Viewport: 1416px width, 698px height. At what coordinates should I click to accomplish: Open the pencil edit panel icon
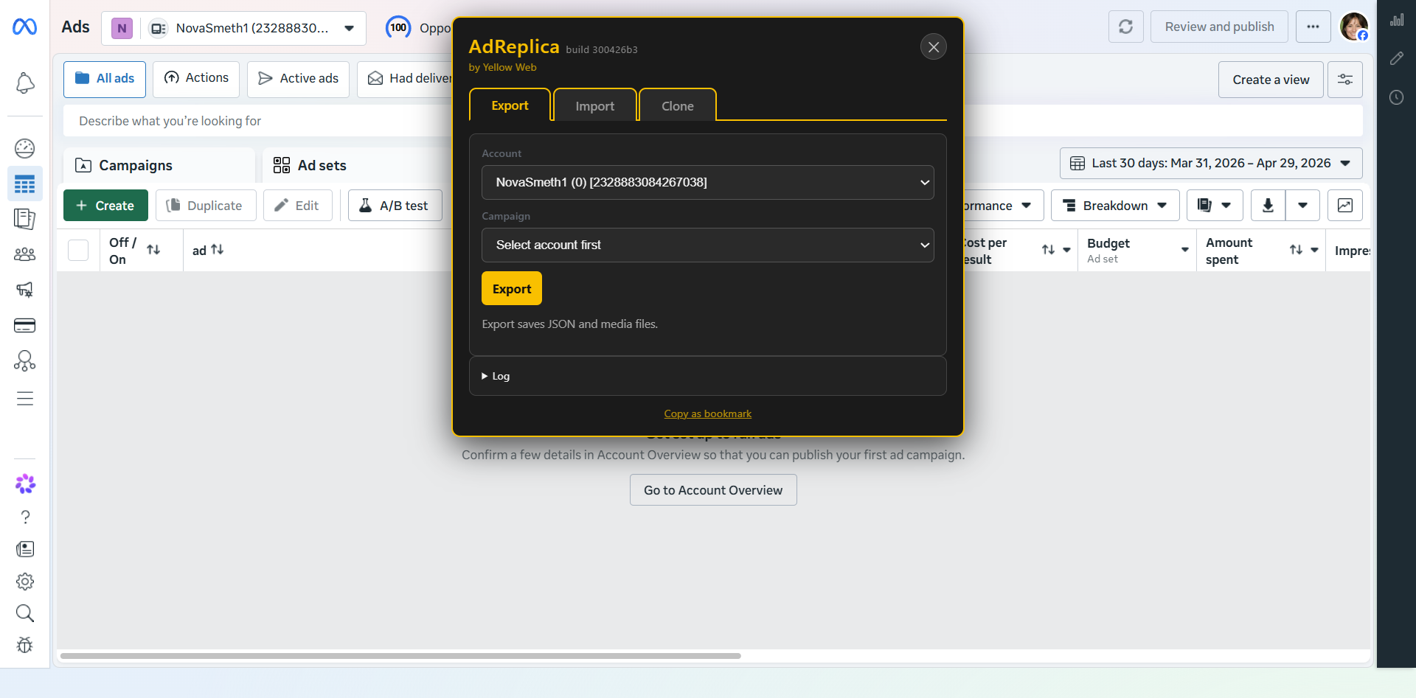pos(1397,58)
